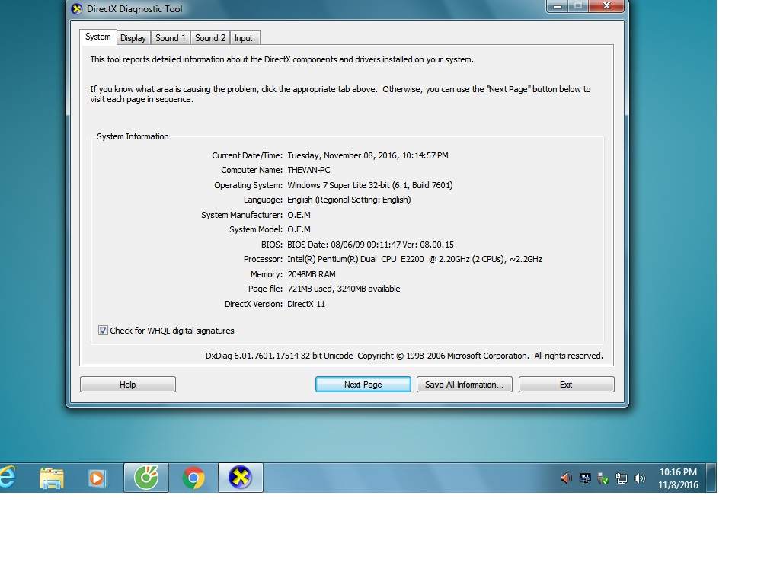780x585 pixels.
Task: Click the BIOS date and version value
Action: (371, 245)
